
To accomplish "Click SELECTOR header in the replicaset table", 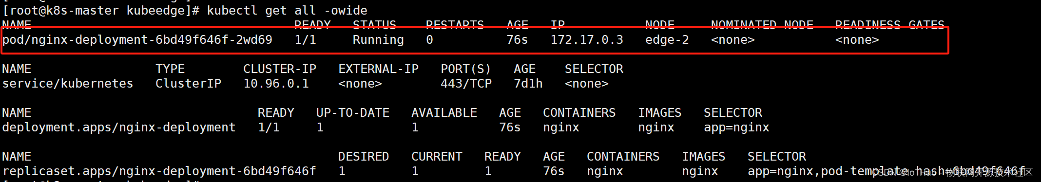I will click(777, 157).
